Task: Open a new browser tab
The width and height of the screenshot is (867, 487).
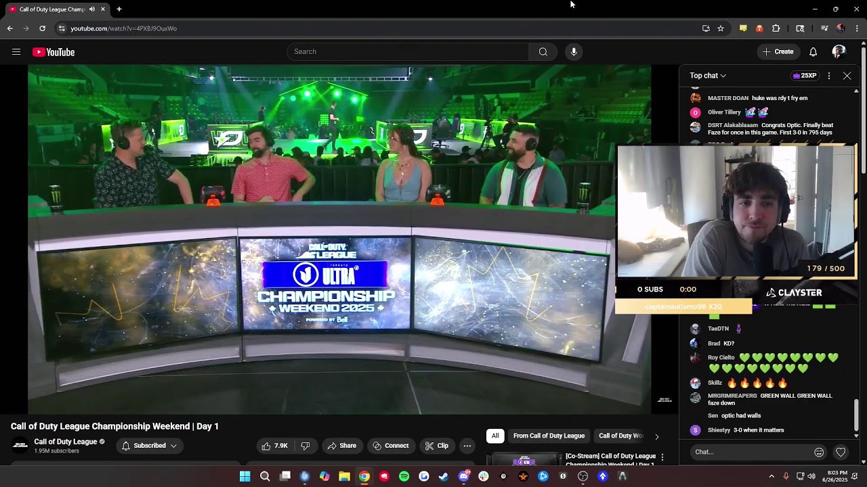Action: (x=119, y=9)
